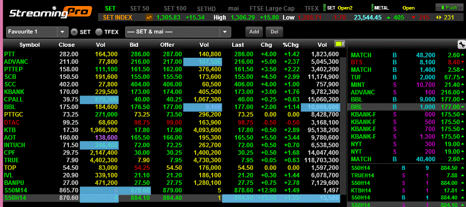Select the PTTGC symbol
The height and width of the screenshot is (207, 466).
coord(14,115)
